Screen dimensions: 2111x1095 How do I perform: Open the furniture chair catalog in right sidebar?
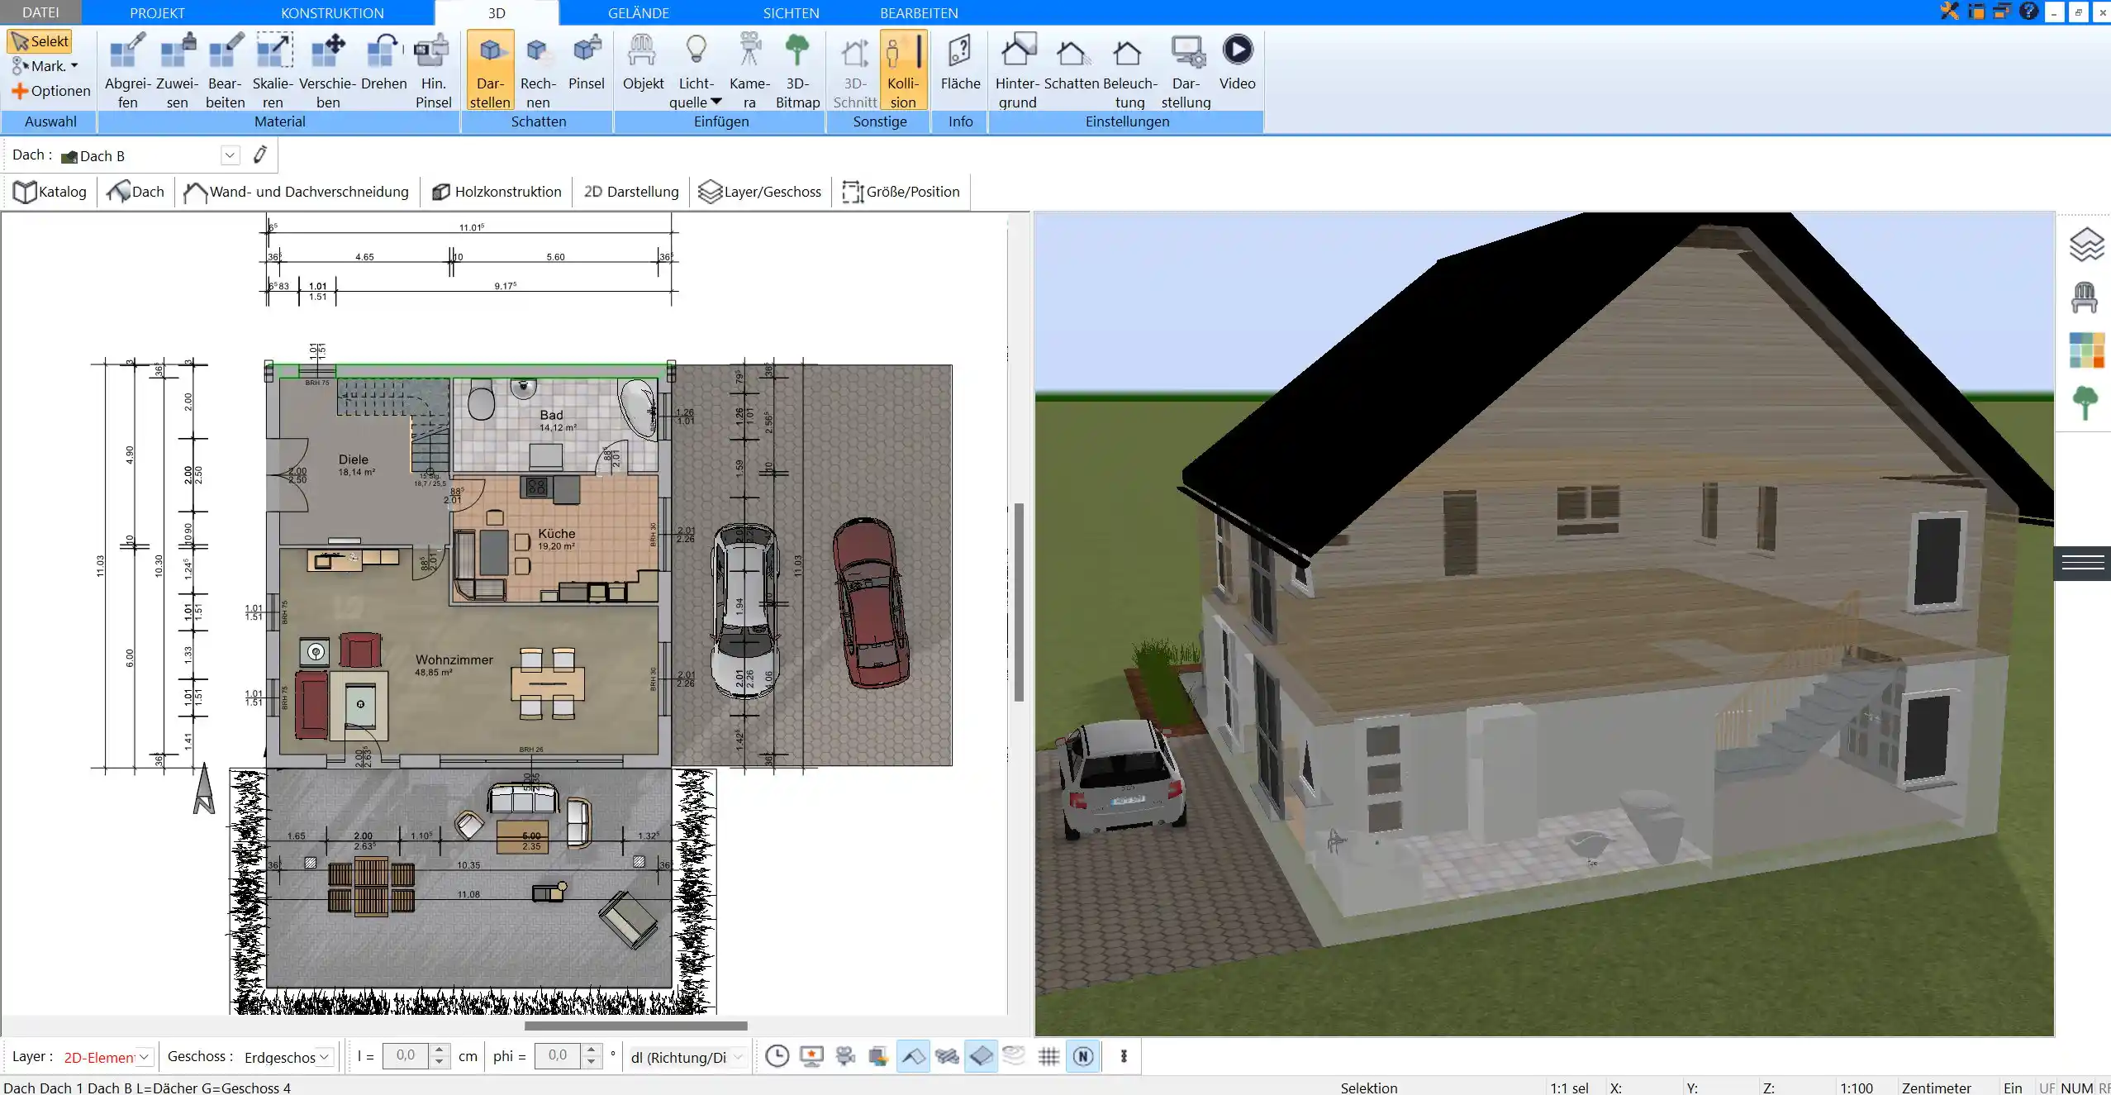point(2085,297)
